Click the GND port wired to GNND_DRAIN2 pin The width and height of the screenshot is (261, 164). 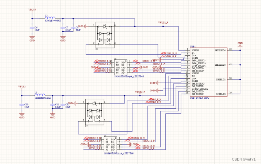click(154, 90)
